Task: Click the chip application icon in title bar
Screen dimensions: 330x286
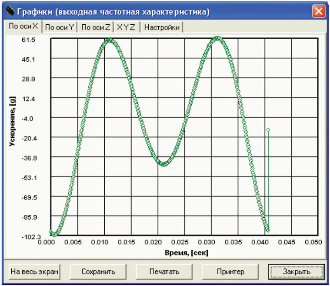Action: pyautogui.click(x=10, y=11)
